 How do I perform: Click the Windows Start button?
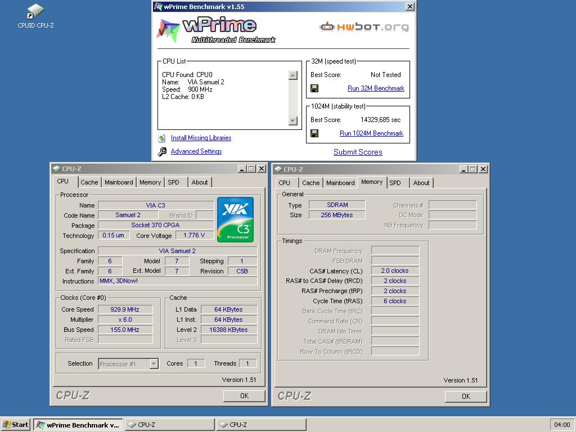point(15,425)
